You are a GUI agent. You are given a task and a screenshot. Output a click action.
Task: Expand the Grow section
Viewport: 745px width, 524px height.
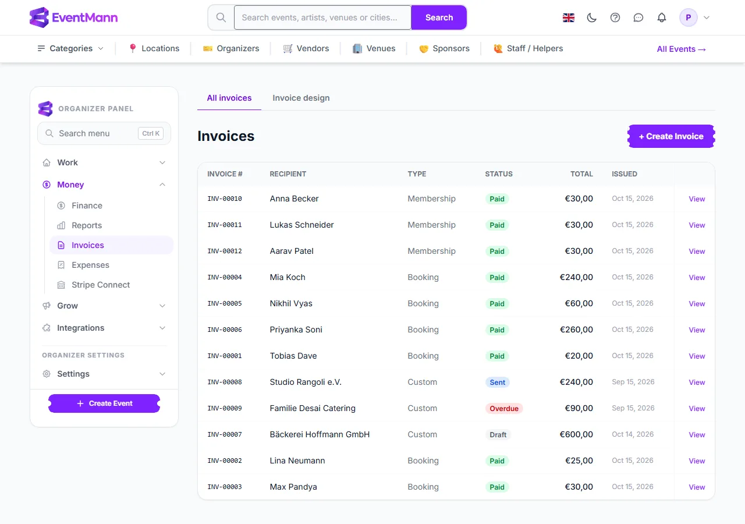coord(104,306)
